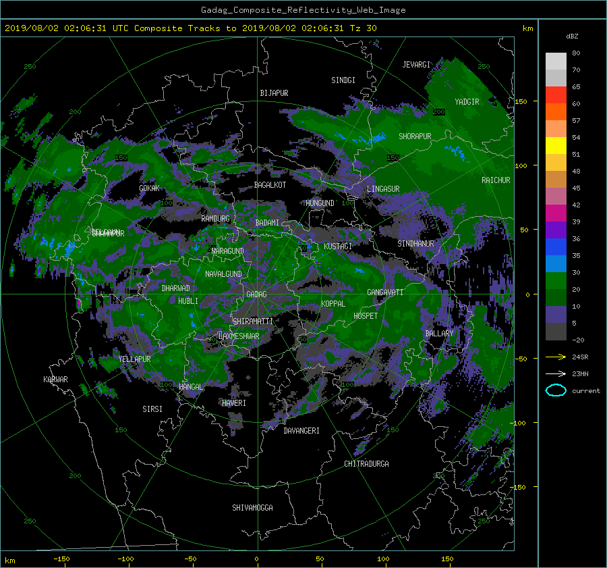Click the 'GADAG' radar center label
The image size is (607, 568).
click(x=256, y=294)
